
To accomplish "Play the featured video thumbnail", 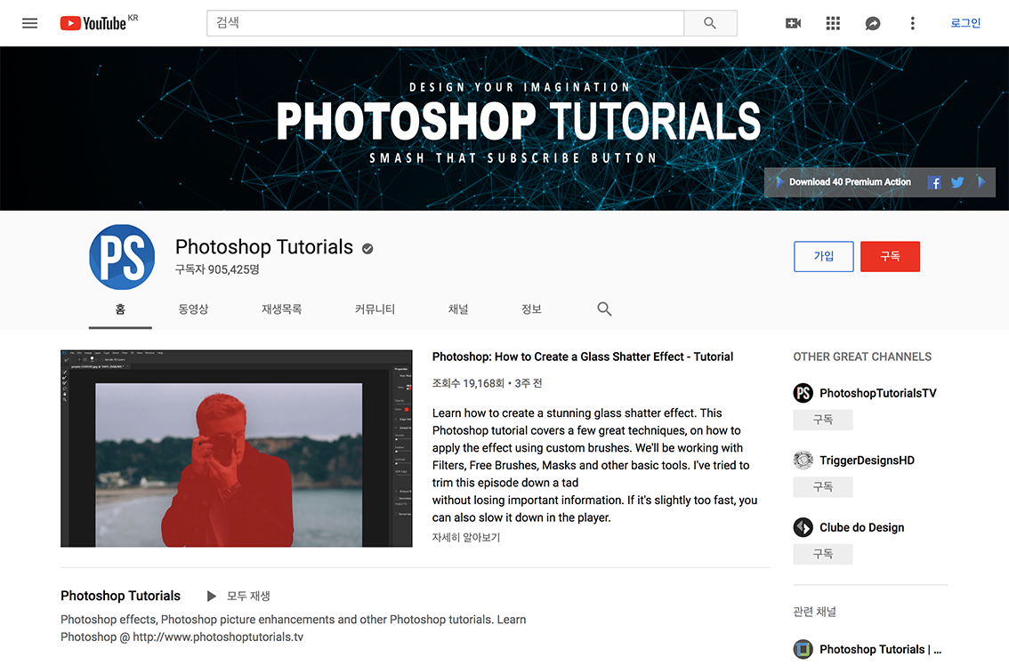I will tap(236, 448).
